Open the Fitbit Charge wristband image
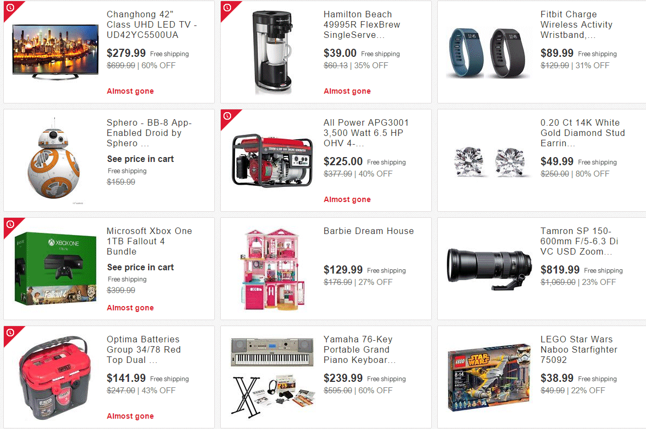This screenshot has width=646, height=429. [489, 53]
